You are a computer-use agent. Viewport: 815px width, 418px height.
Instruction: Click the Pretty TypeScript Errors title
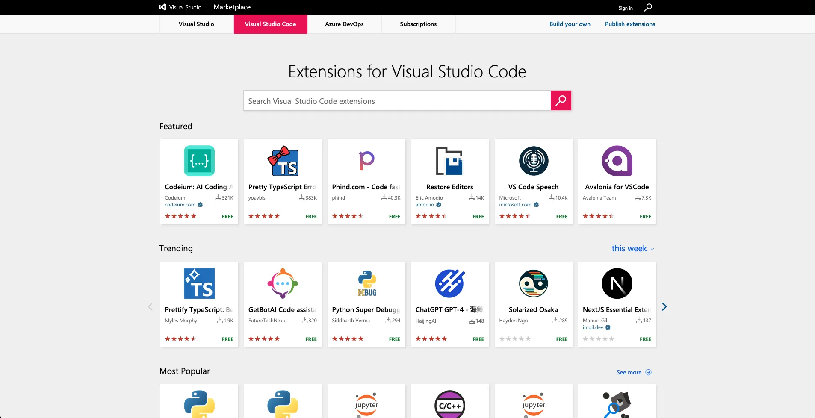pos(283,187)
